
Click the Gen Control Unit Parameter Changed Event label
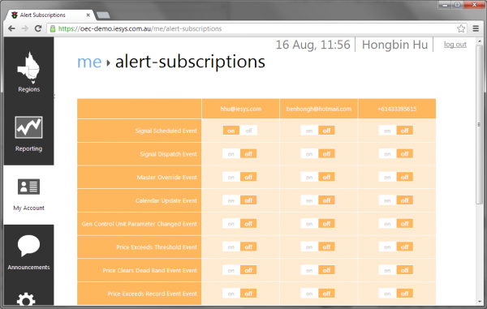139,224
